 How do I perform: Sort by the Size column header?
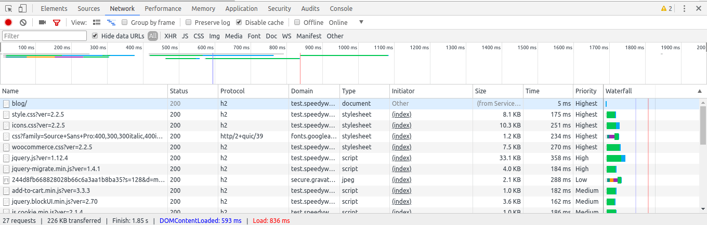click(498, 91)
